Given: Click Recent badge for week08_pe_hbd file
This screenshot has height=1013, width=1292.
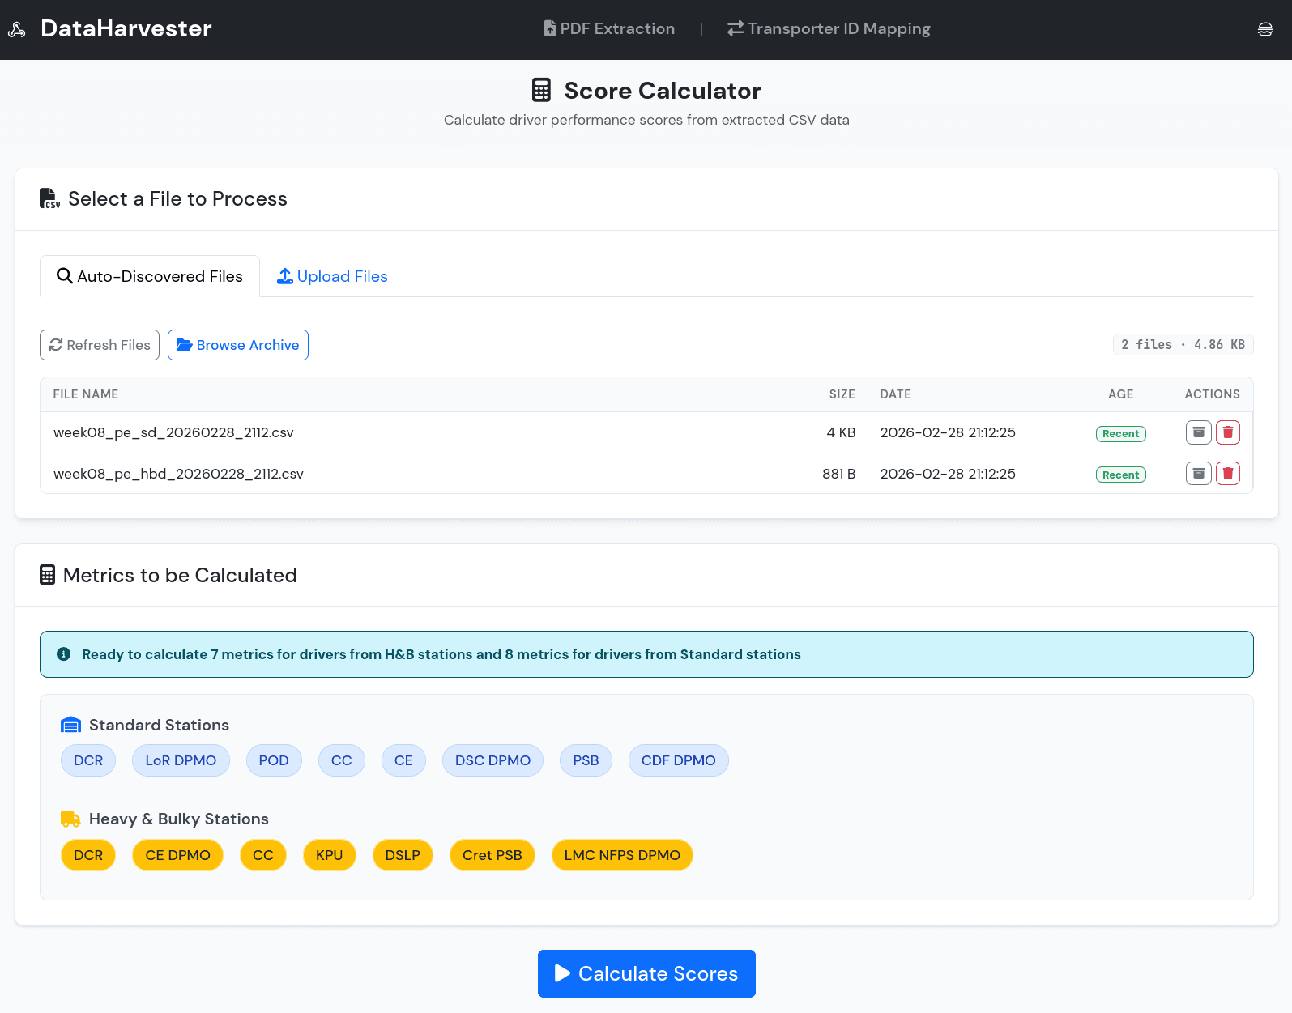Looking at the screenshot, I should point(1120,475).
